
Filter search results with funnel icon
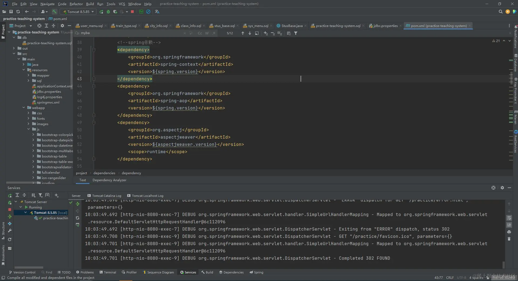[296, 33]
